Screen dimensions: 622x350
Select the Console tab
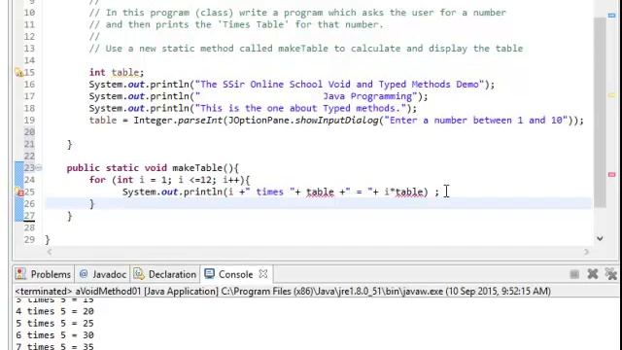tap(235, 274)
